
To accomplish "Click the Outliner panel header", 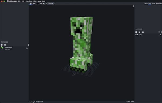I will 139,29.
